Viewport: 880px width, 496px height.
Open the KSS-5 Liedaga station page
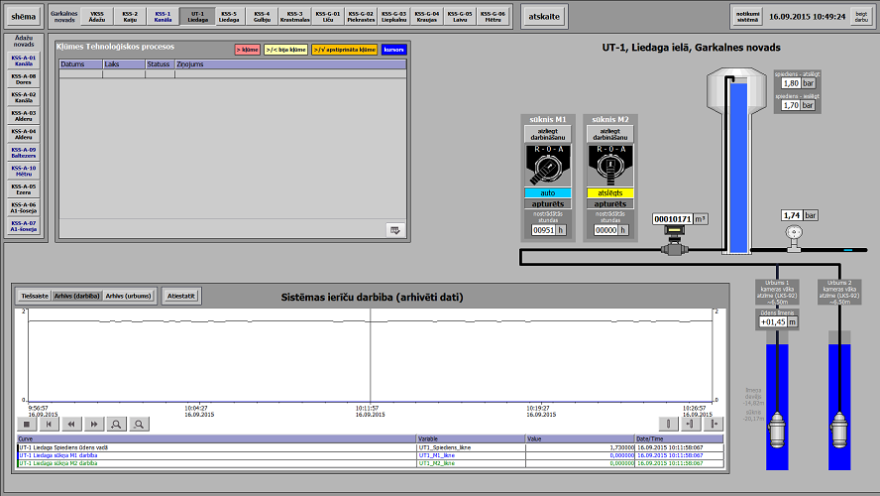click(229, 16)
